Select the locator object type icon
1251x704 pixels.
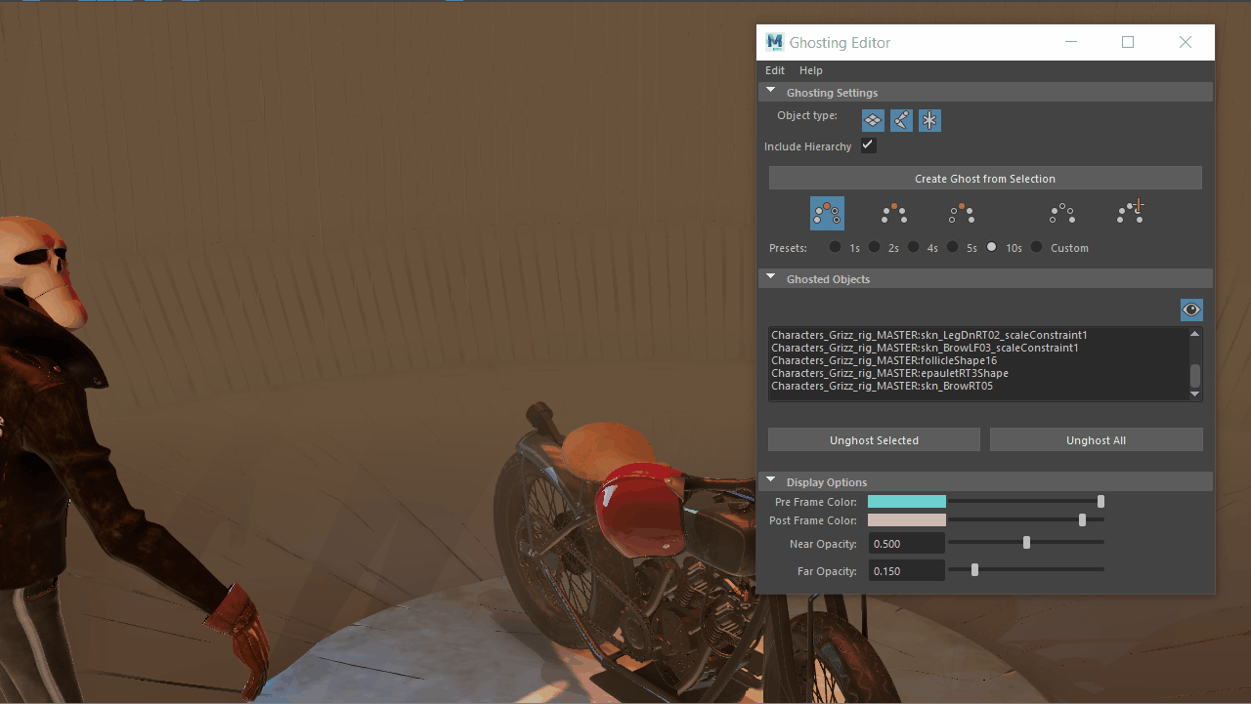pyautogui.click(x=929, y=120)
